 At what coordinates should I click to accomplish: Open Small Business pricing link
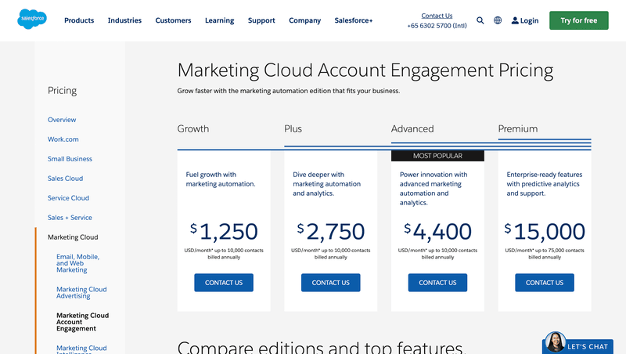click(x=70, y=159)
